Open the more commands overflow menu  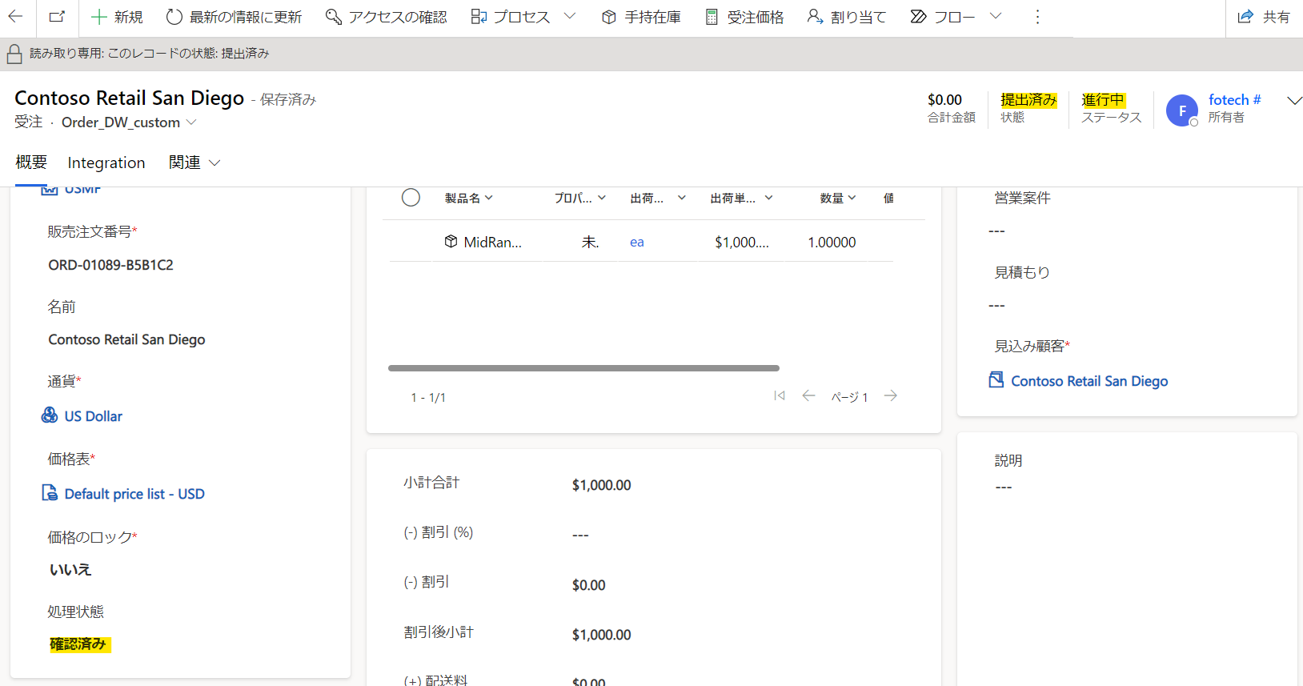1037,17
